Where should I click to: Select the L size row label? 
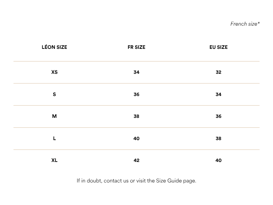(x=54, y=138)
